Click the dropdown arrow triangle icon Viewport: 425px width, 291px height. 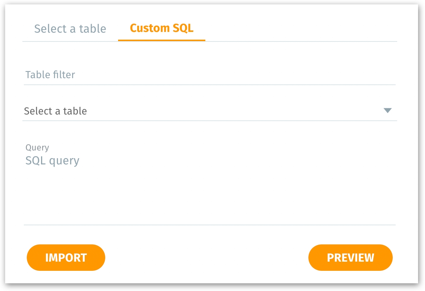point(387,110)
